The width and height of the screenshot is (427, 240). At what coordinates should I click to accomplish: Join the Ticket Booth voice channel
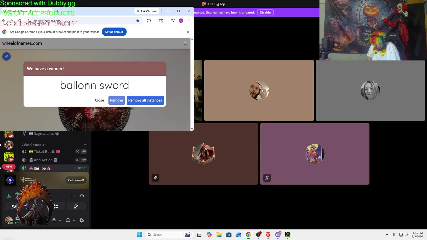coord(44,151)
